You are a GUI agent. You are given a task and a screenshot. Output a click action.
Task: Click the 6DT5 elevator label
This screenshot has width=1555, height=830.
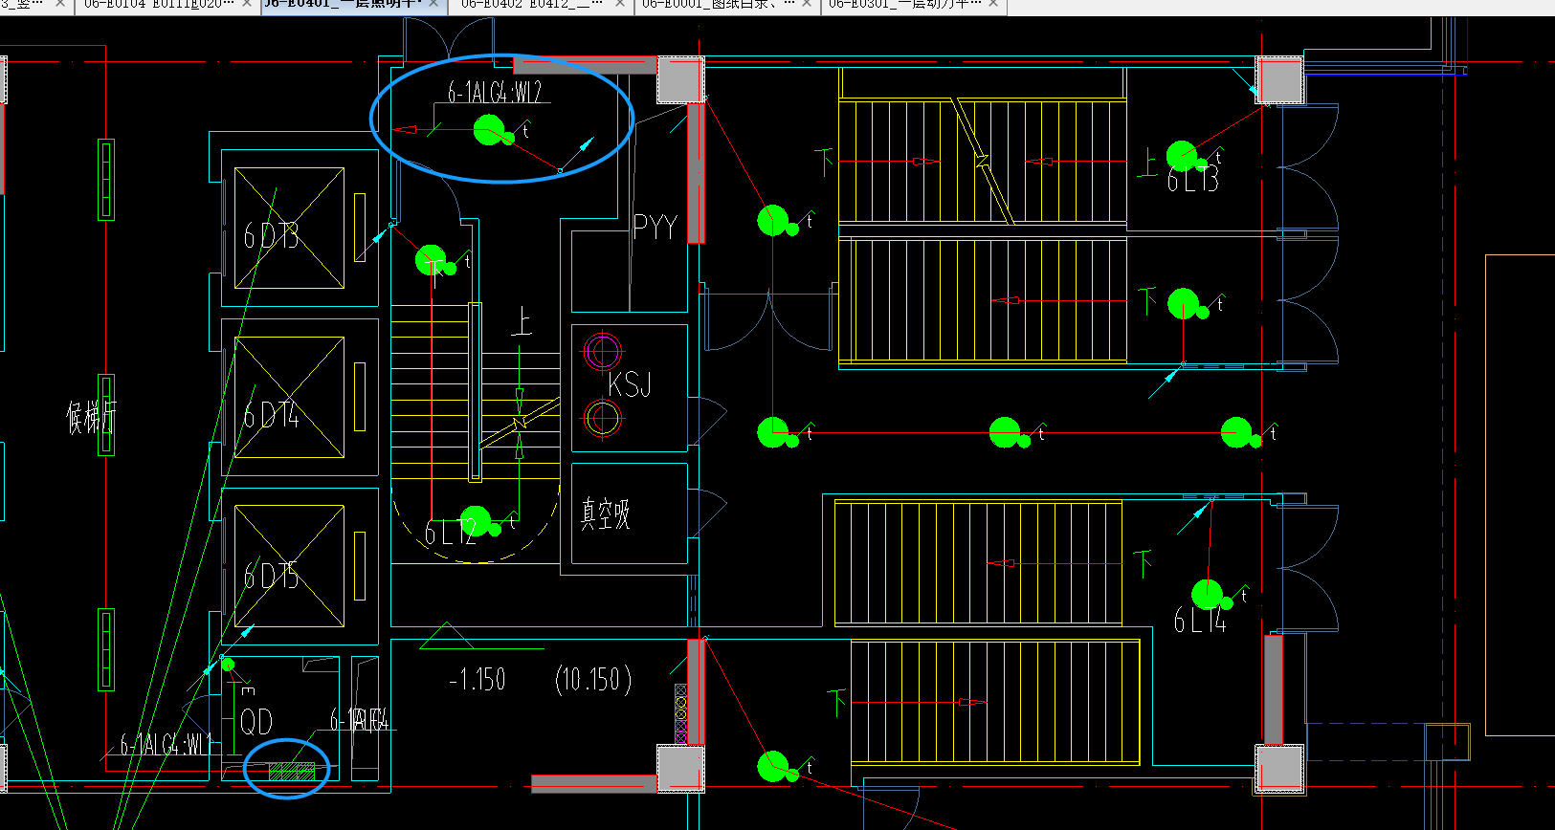pyautogui.click(x=271, y=576)
